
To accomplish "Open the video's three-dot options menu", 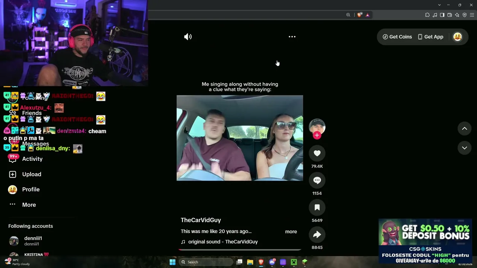I will point(292,37).
